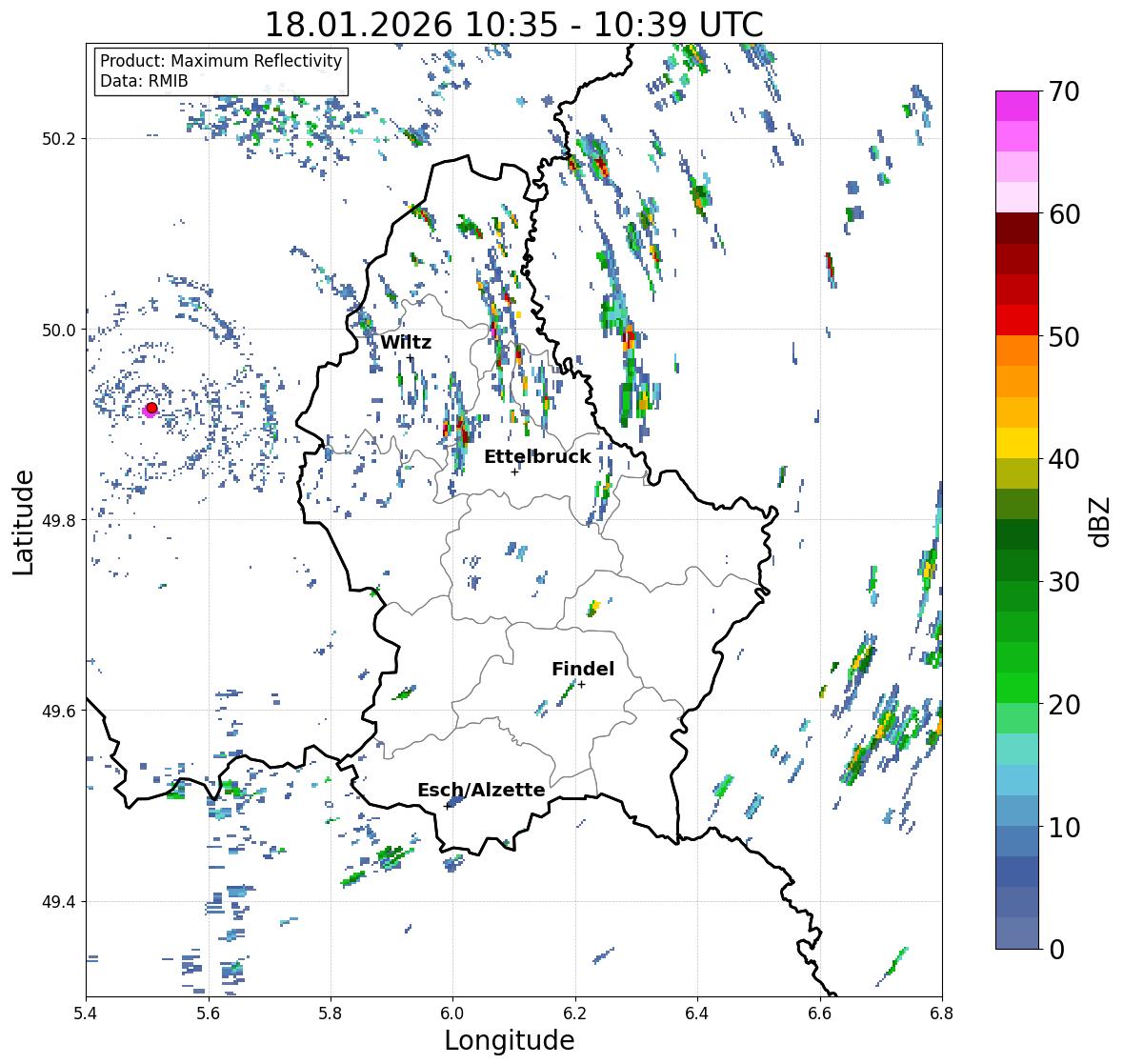The width and height of the screenshot is (1123, 1064).
Task: Click the dBZ colorbar unit label
Action: pos(1101,521)
